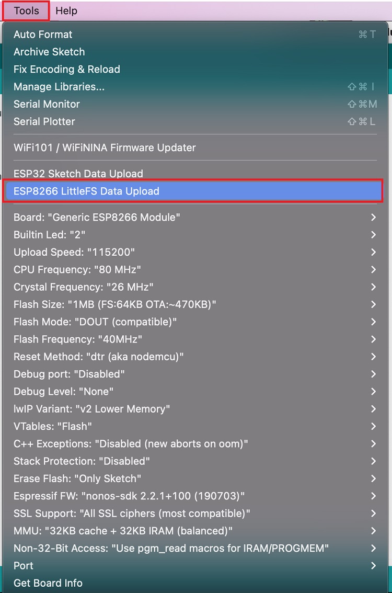Open the Serial Plotter
392x593 pixels.
(x=44, y=121)
